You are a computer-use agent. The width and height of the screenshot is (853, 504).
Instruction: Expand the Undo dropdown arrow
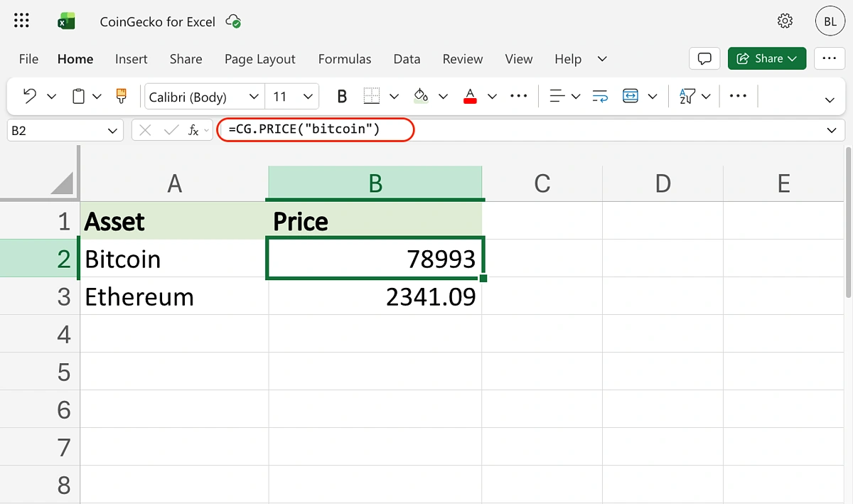[51, 96]
